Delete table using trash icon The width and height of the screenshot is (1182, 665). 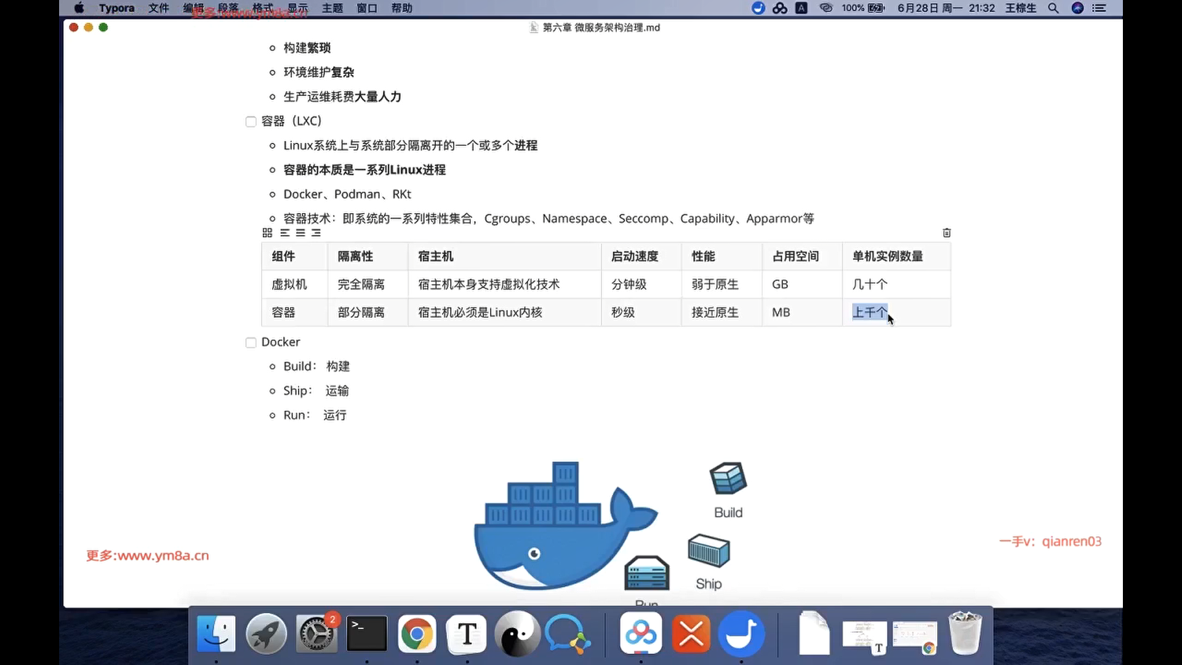tap(947, 233)
